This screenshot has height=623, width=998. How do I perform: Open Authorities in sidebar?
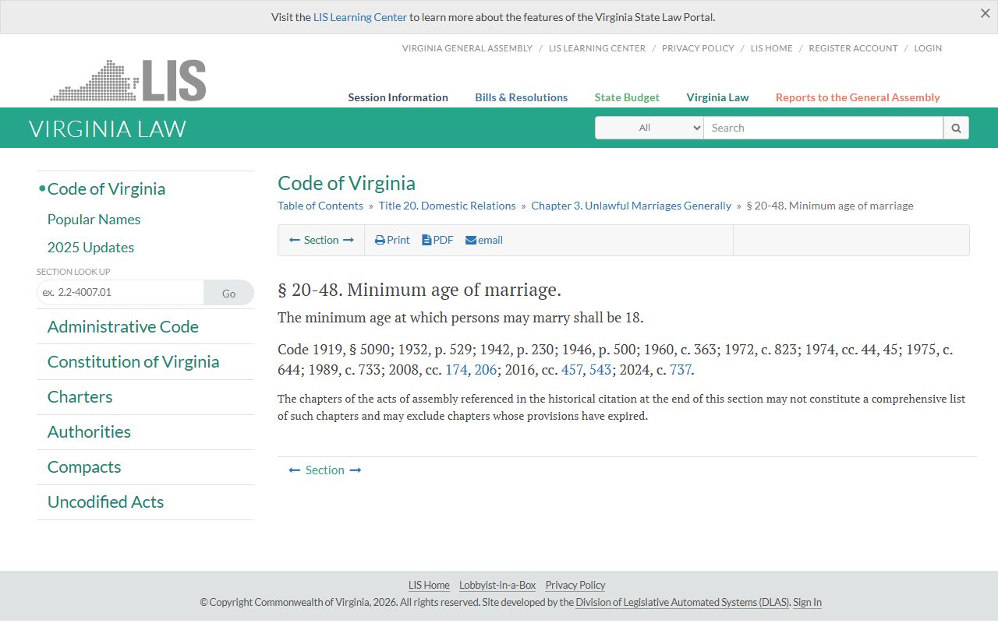click(x=89, y=432)
